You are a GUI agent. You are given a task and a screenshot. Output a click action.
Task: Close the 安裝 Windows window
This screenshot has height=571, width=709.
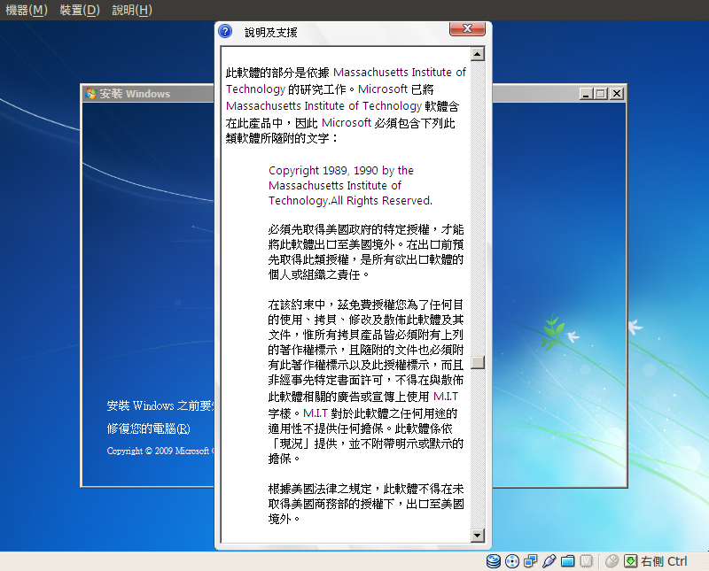tap(617, 94)
